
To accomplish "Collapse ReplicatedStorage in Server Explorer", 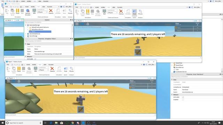I will point(26,25).
